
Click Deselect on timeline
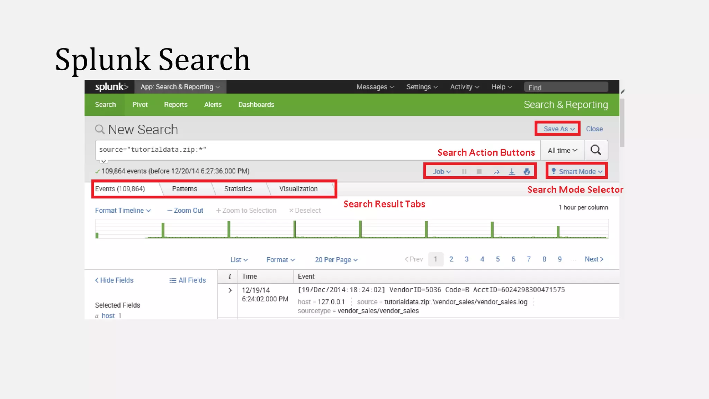click(x=305, y=211)
